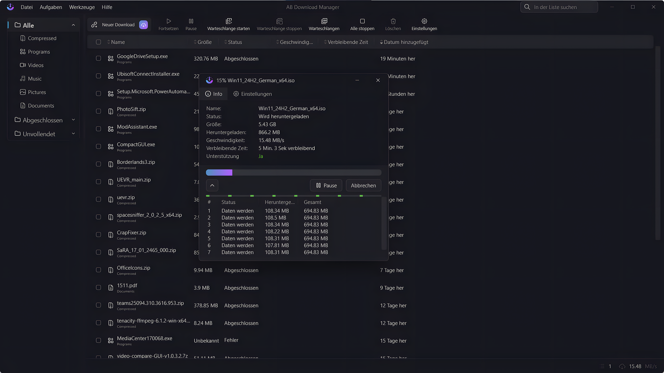Pause the Win11 ISO download
The width and height of the screenshot is (664, 373).
(x=326, y=185)
